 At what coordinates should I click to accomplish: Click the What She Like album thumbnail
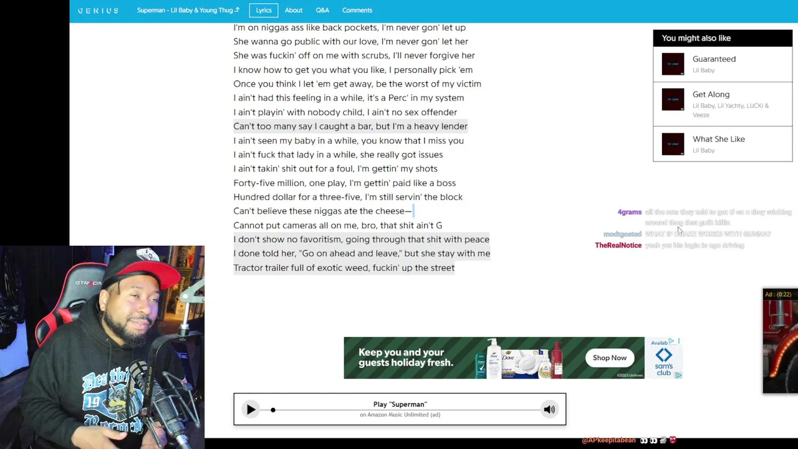click(673, 144)
